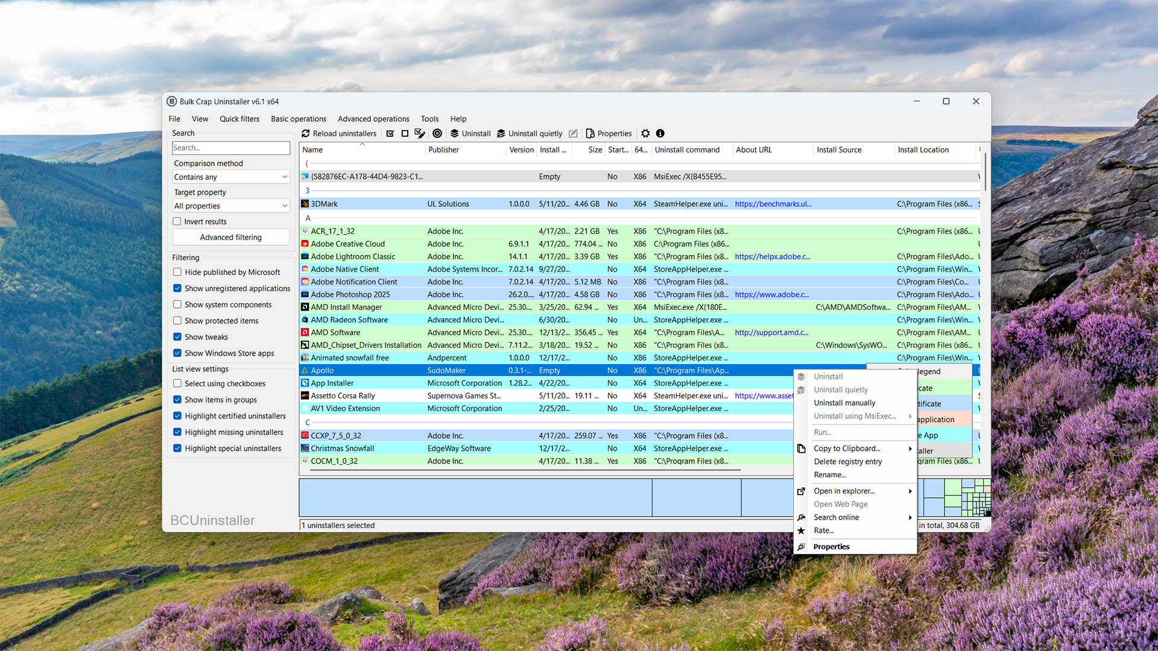Image resolution: width=1158 pixels, height=651 pixels.
Task: Expand Search online submenu
Action: pyautogui.click(x=910, y=517)
